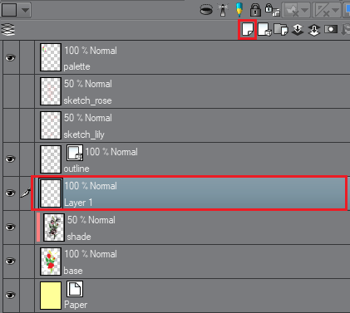Viewport: 350px width, 313px height.
Task: Click Merge with layer below icon
Action: tap(313, 30)
